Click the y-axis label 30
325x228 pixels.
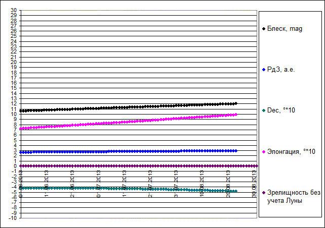point(14,10)
